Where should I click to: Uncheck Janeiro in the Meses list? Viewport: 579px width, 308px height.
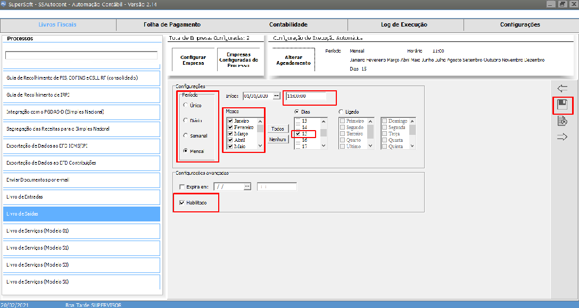point(230,121)
